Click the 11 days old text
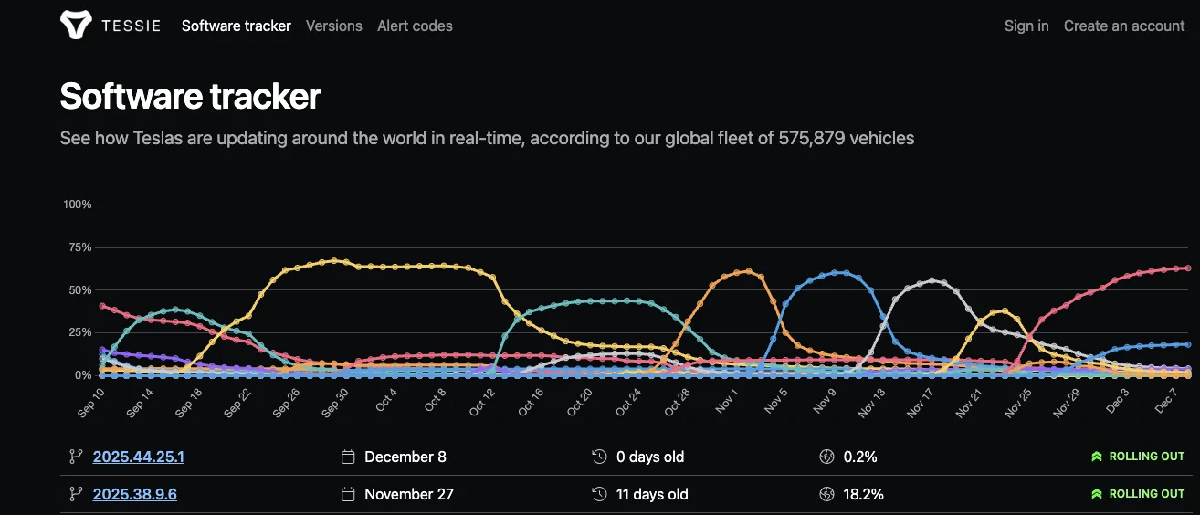 pyautogui.click(x=652, y=494)
